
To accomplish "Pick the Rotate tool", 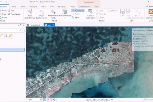I will [3, 18].
